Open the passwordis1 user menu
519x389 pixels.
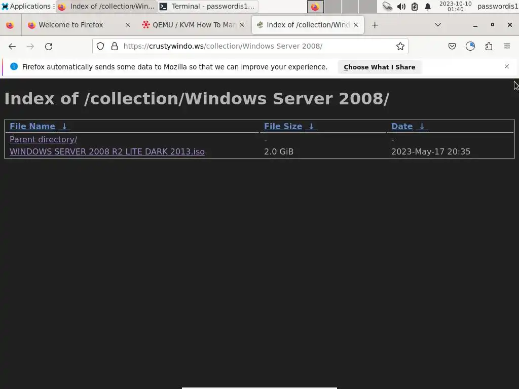click(x=498, y=6)
